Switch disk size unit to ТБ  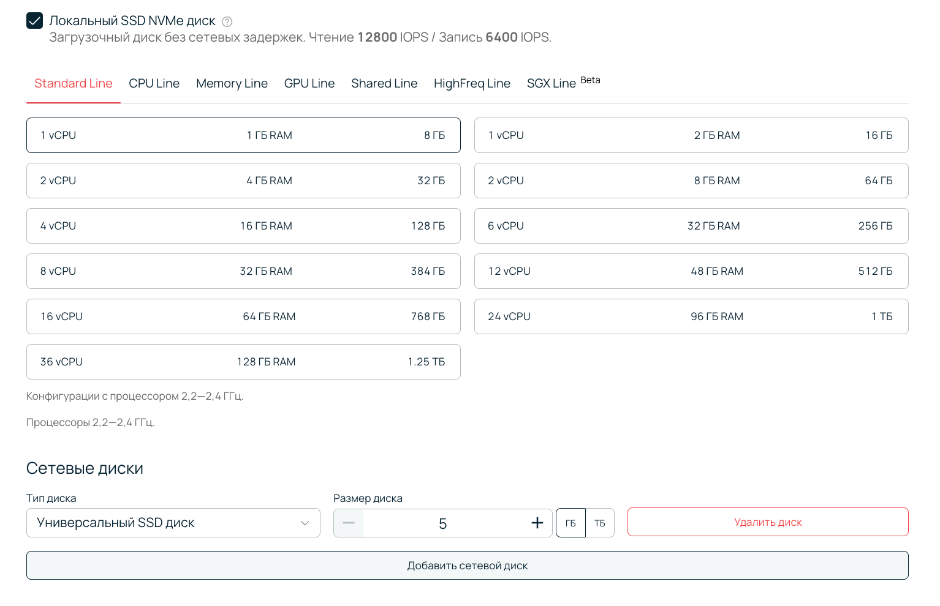(x=600, y=523)
